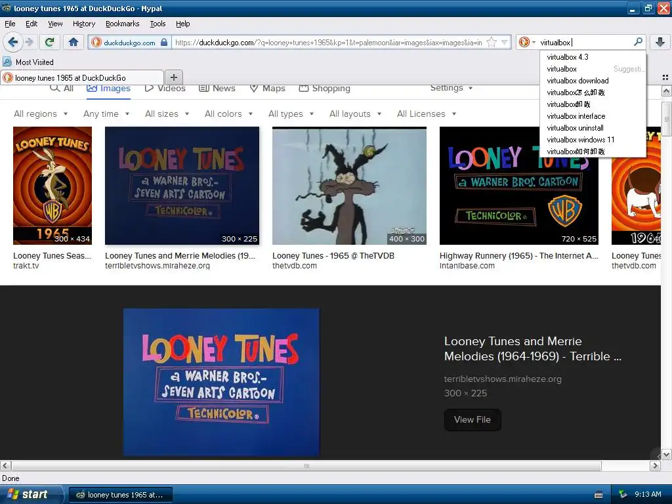Click the address bar URL field
672x504 pixels.
pos(328,43)
